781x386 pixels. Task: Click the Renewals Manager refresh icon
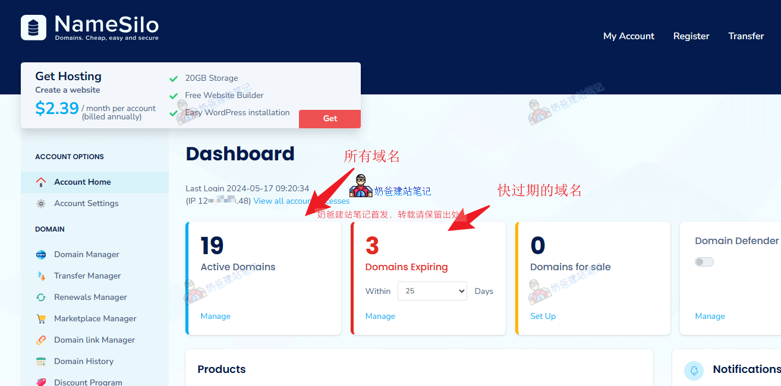tap(41, 298)
